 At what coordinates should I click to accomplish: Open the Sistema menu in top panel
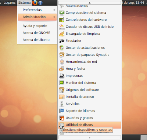25,3
